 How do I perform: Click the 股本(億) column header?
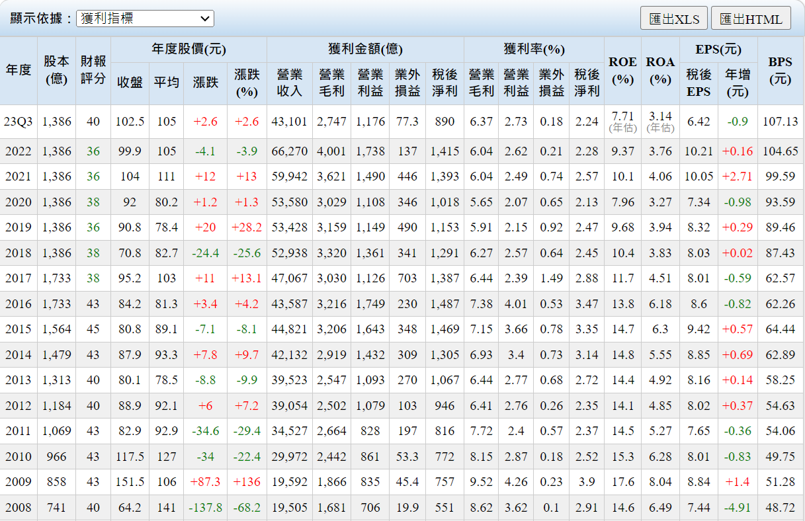pyautogui.click(x=56, y=70)
